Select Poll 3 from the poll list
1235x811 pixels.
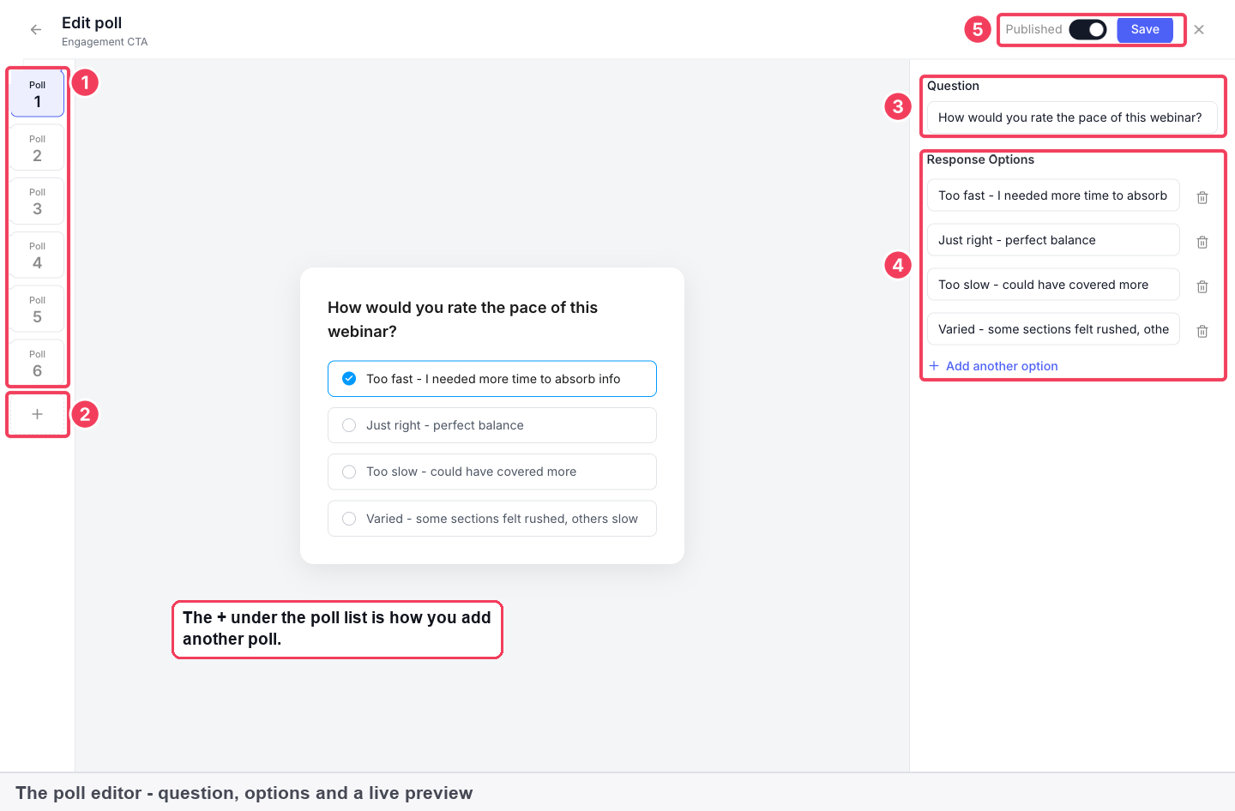pos(37,201)
